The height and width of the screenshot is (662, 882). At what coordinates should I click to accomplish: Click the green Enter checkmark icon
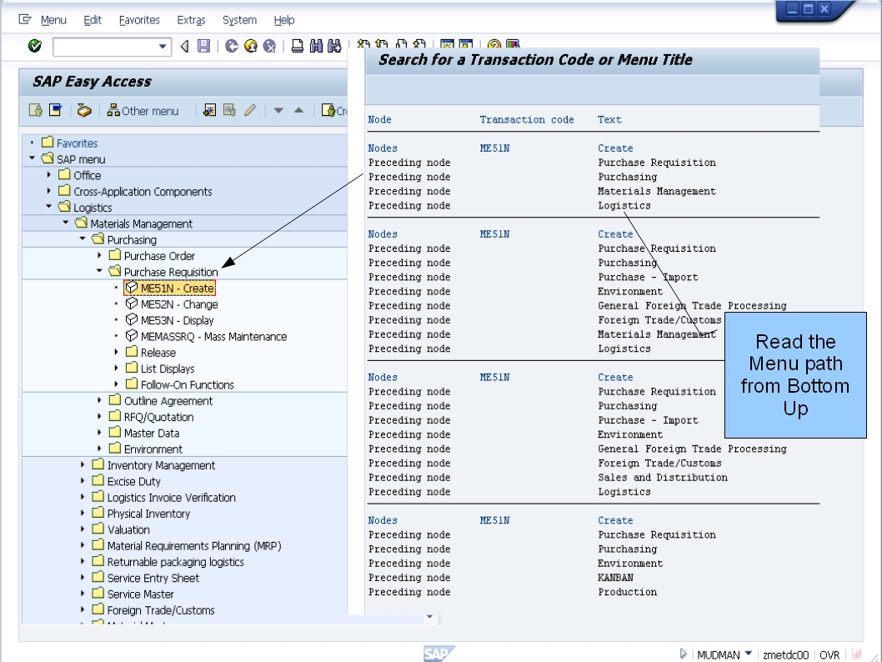[x=35, y=46]
